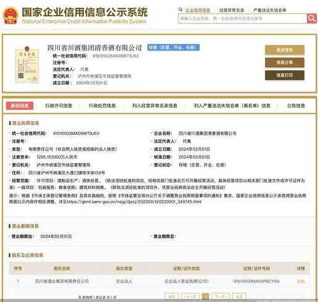This screenshot has width=318, height=302.
Task: Click certificate number 91510500MA65PBCY5N
Action: 256,281
